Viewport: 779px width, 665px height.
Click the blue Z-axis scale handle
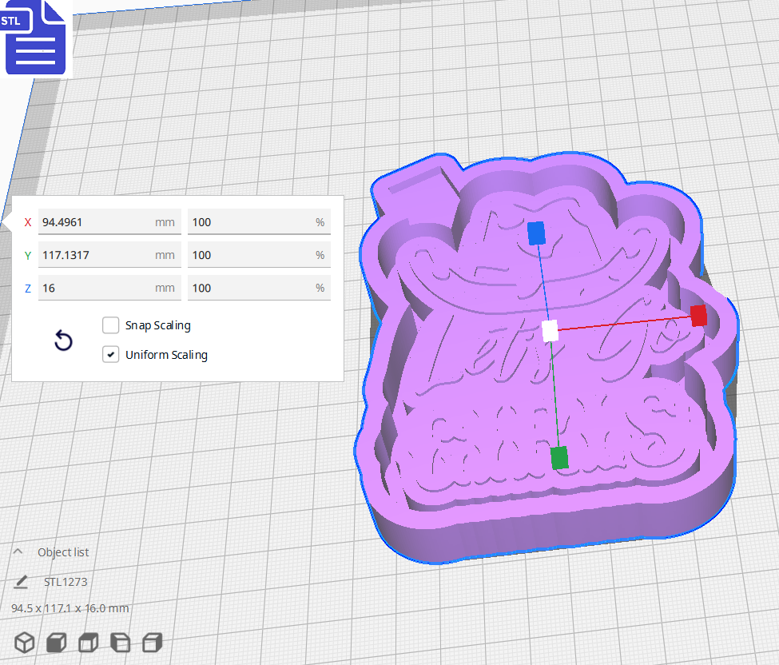coord(536,232)
